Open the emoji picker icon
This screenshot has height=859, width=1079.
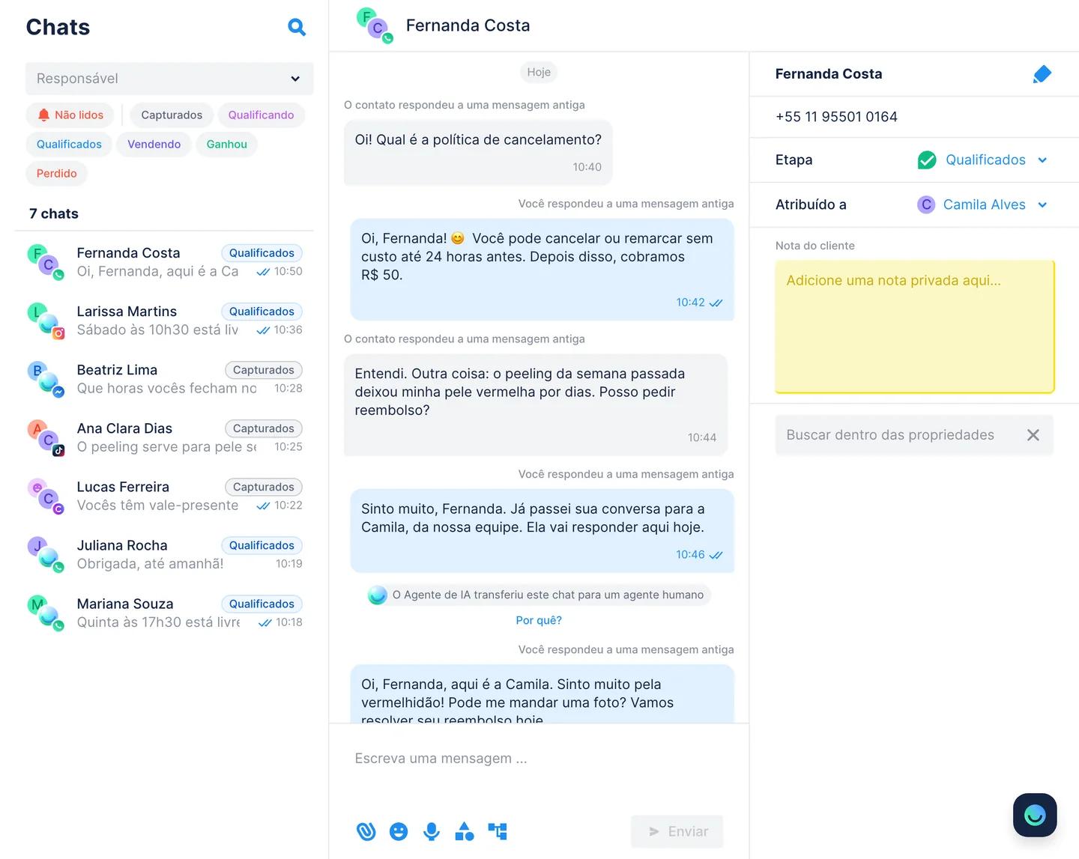coord(399,831)
